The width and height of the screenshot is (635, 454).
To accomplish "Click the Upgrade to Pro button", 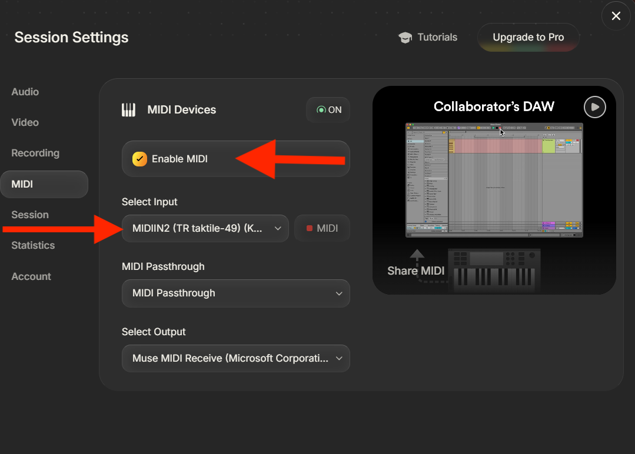I will [x=528, y=37].
